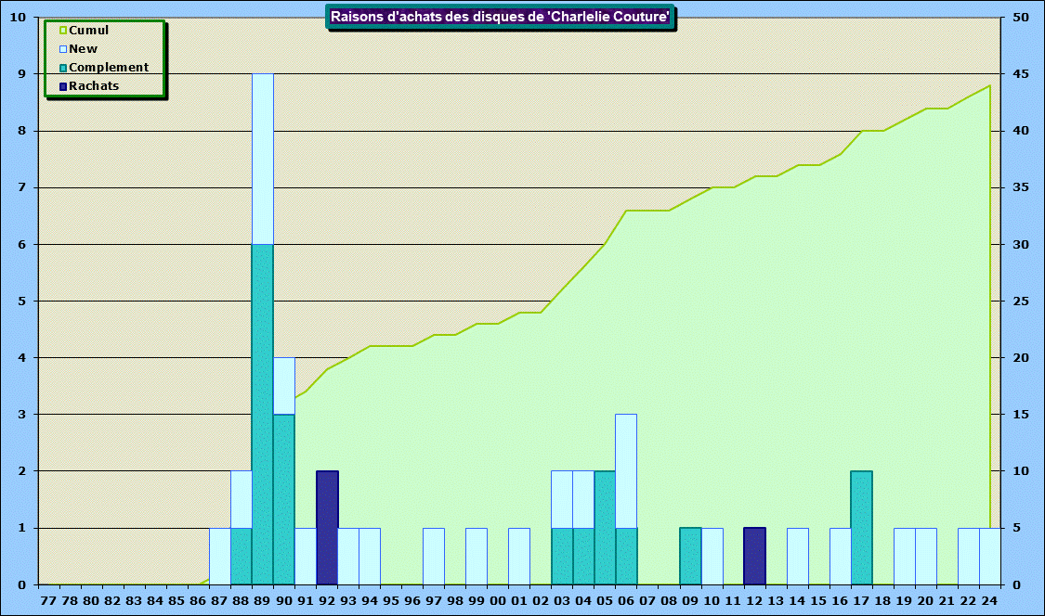Select the New bar for year 10
This screenshot has height=616, width=1045.
[712, 556]
